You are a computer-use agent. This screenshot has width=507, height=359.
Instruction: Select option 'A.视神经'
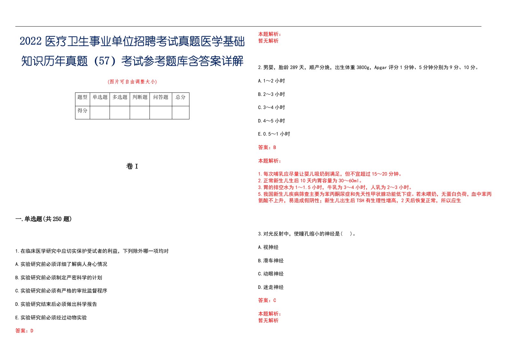tap(268, 247)
